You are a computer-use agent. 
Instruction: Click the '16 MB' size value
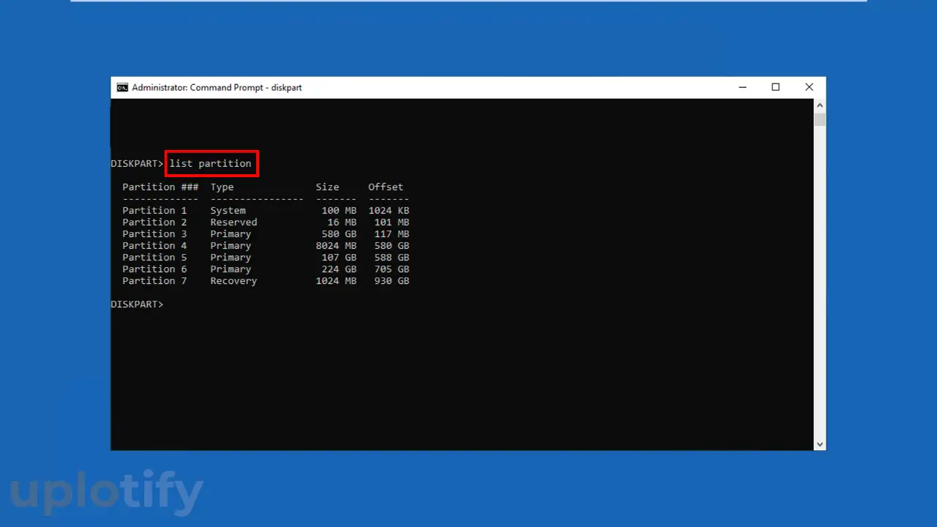342,222
